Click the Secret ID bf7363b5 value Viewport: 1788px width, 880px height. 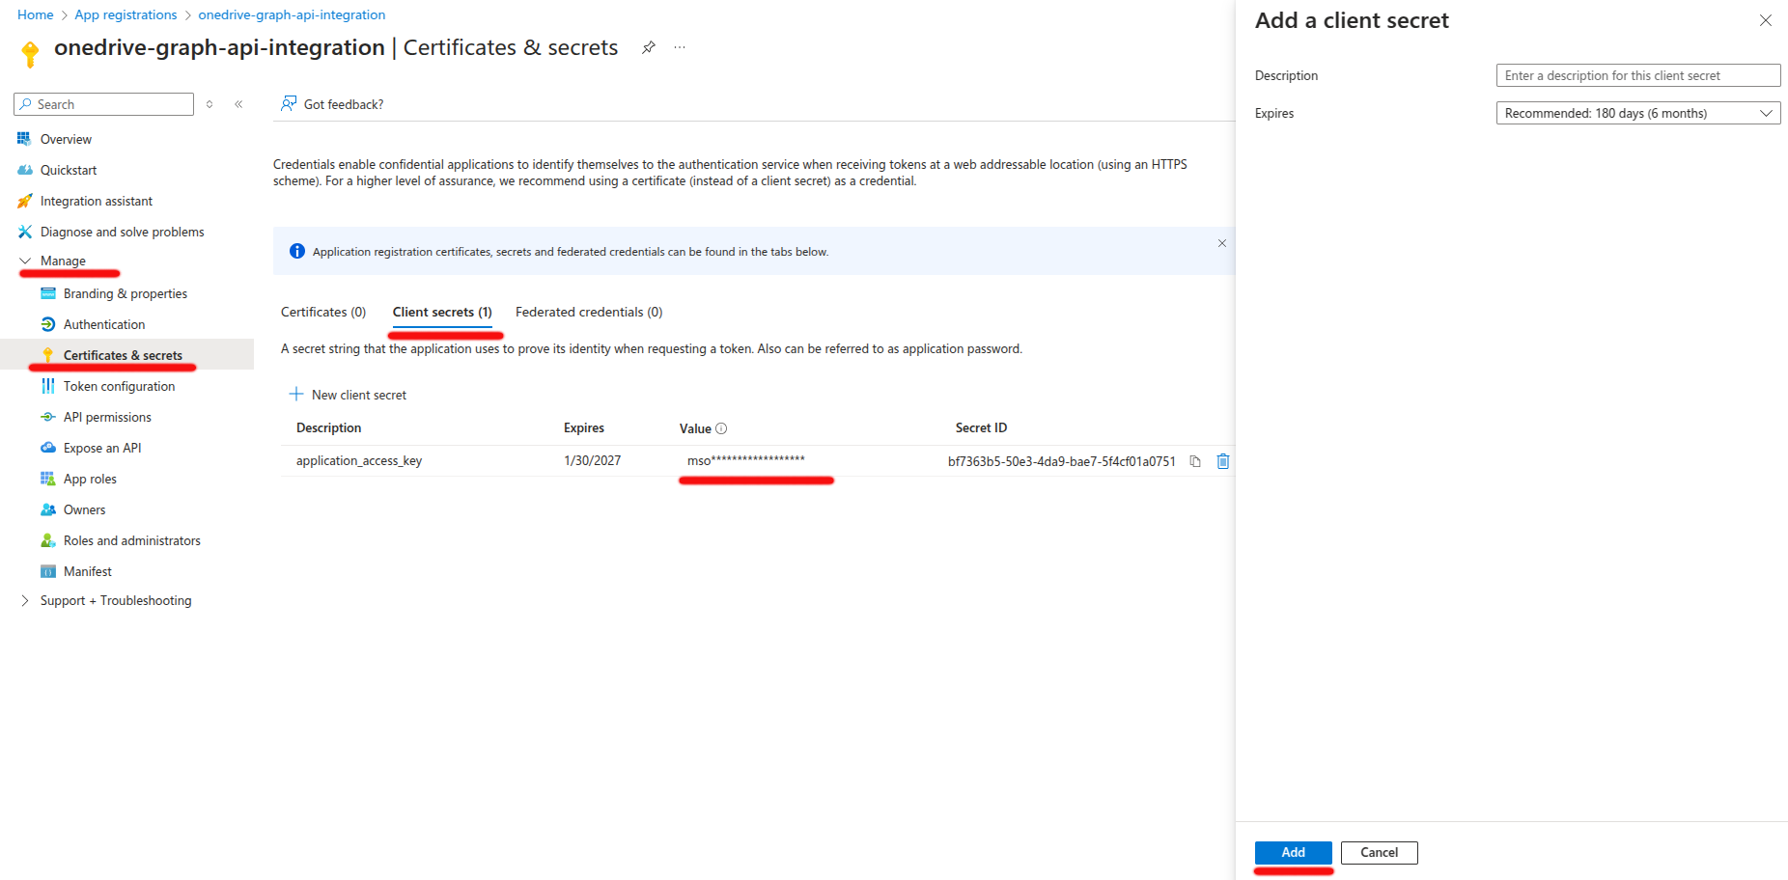(x=1062, y=461)
